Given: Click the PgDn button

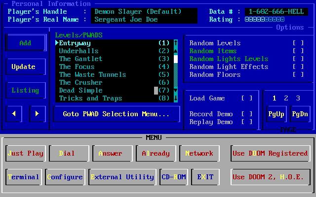Looking at the screenshot, I should click(x=300, y=114).
